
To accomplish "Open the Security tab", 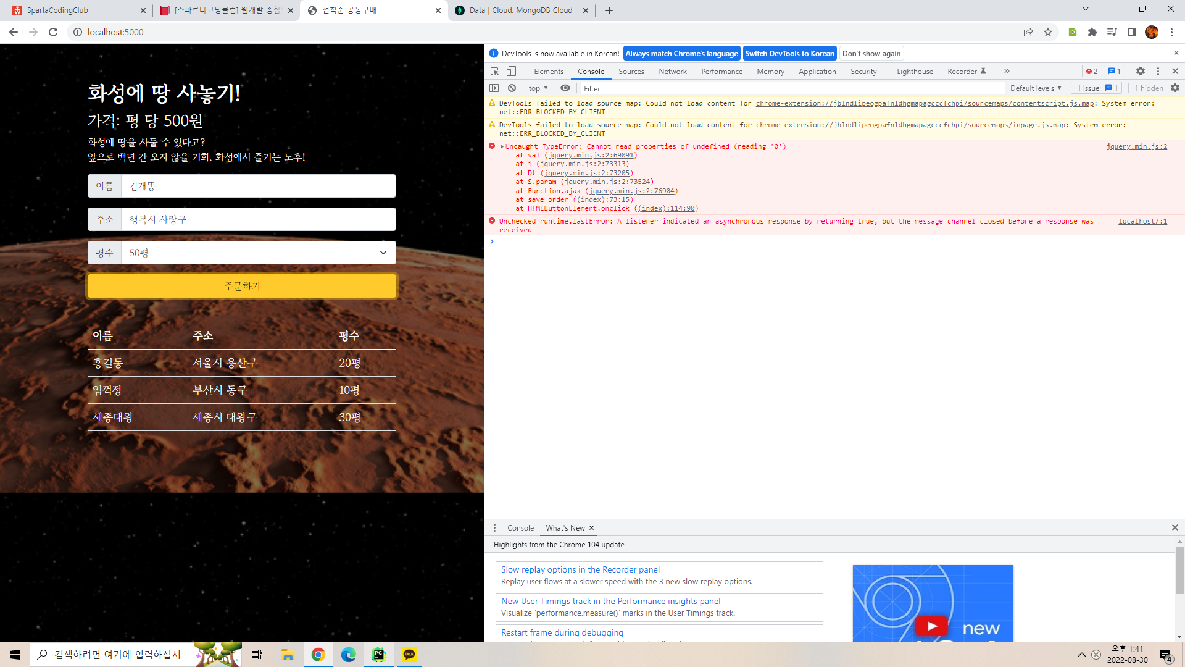I will [x=863, y=72].
